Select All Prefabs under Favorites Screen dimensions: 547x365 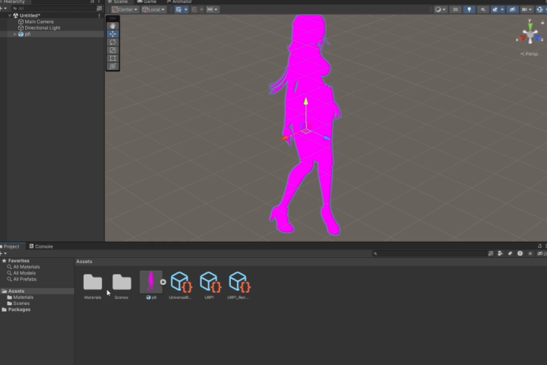coord(24,279)
